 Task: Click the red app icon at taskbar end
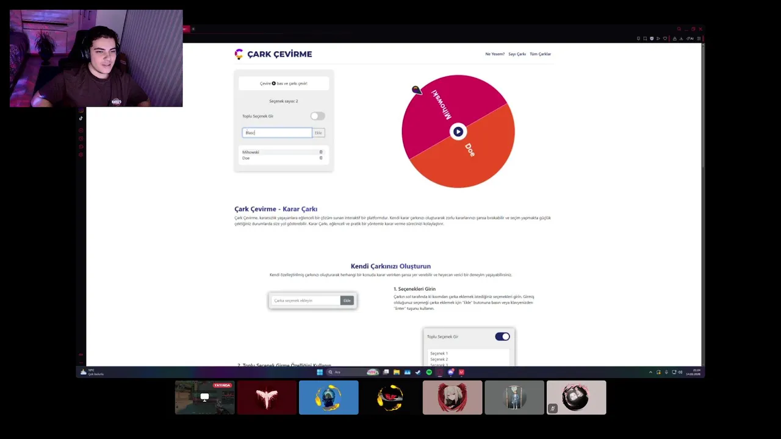pyautogui.click(x=461, y=372)
